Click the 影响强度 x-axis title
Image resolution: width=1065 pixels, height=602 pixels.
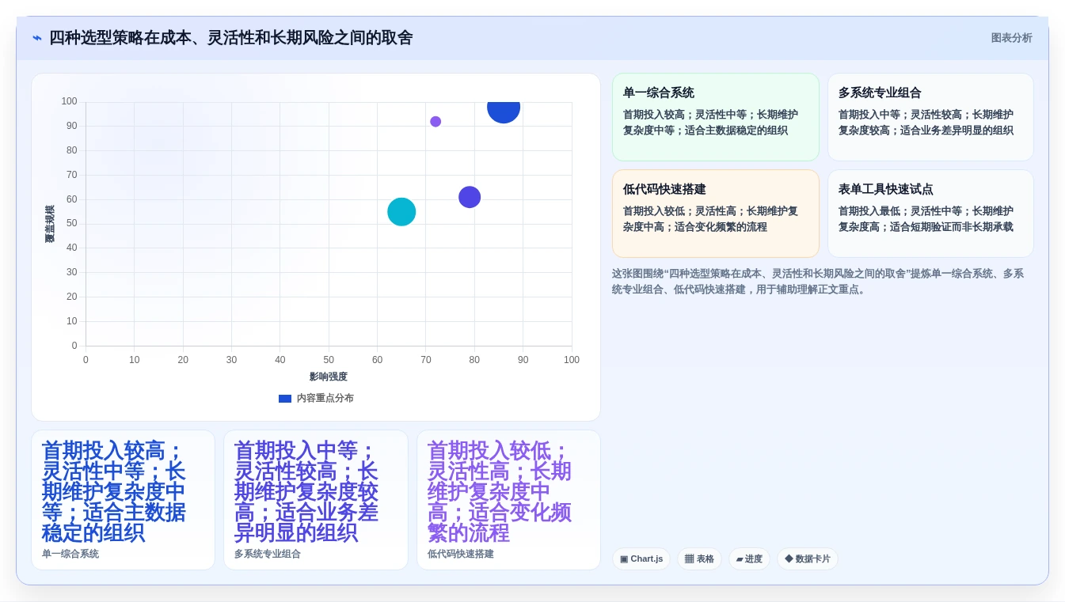(x=329, y=377)
